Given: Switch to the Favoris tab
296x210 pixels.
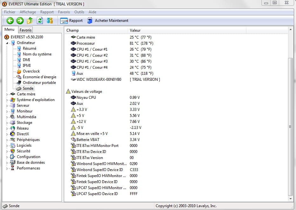Looking at the screenshot, I should click(x=25, y=30).
